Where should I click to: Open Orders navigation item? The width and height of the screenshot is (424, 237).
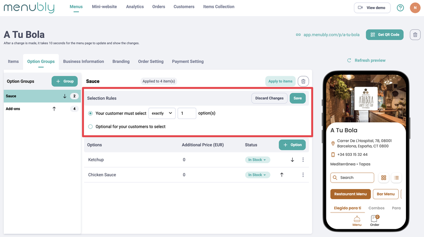click(159, 7)
